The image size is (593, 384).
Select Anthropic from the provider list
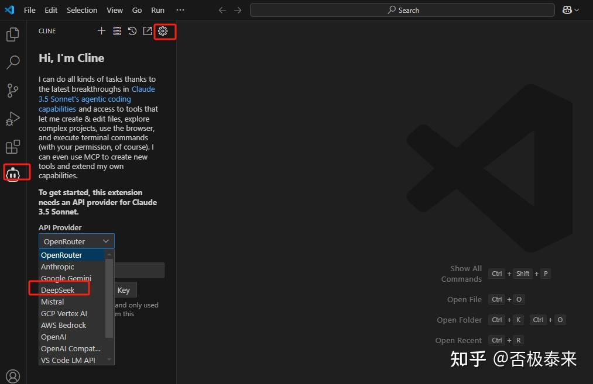click(57, 267)
